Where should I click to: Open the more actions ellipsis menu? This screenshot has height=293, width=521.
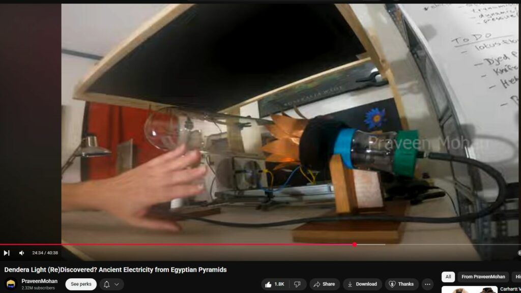click(x=428, y=284)
